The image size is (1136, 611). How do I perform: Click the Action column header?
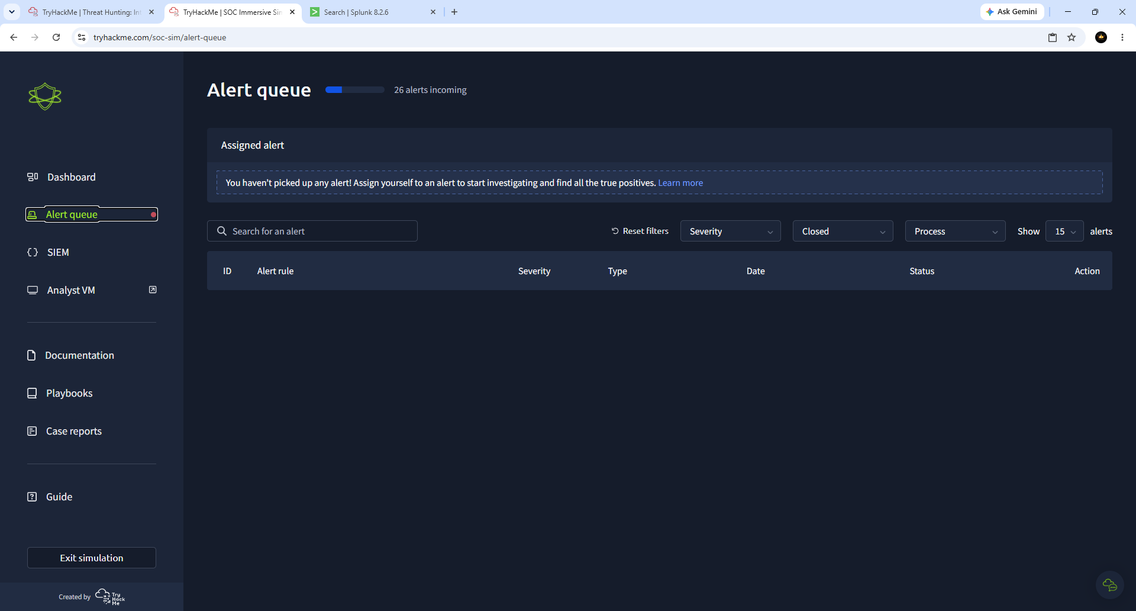[1087, 271]
